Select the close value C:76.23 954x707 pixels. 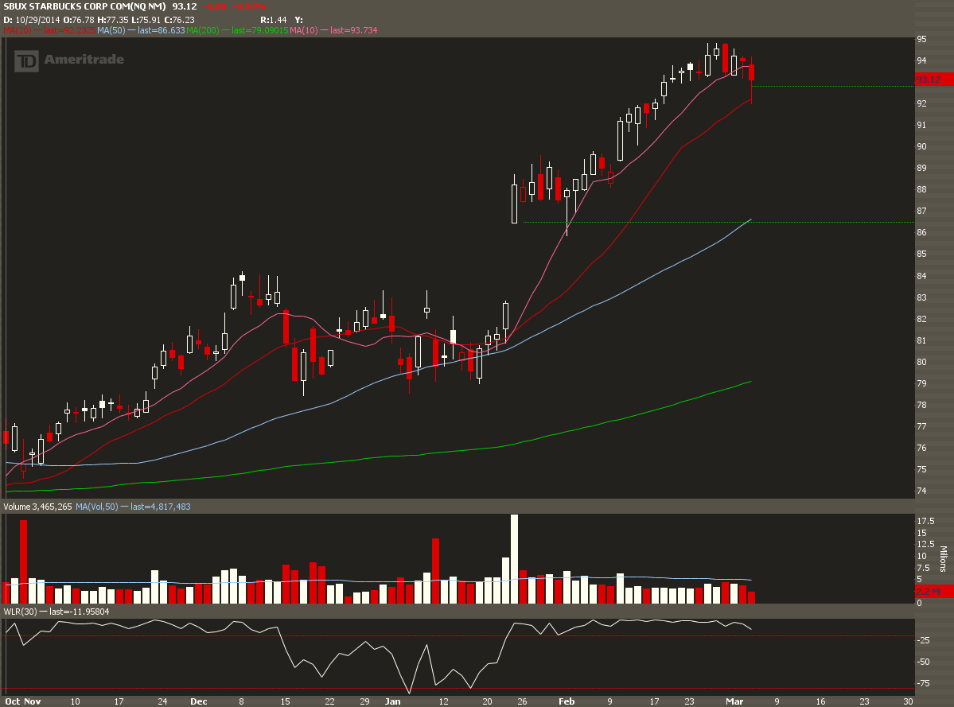pos(180,20)
